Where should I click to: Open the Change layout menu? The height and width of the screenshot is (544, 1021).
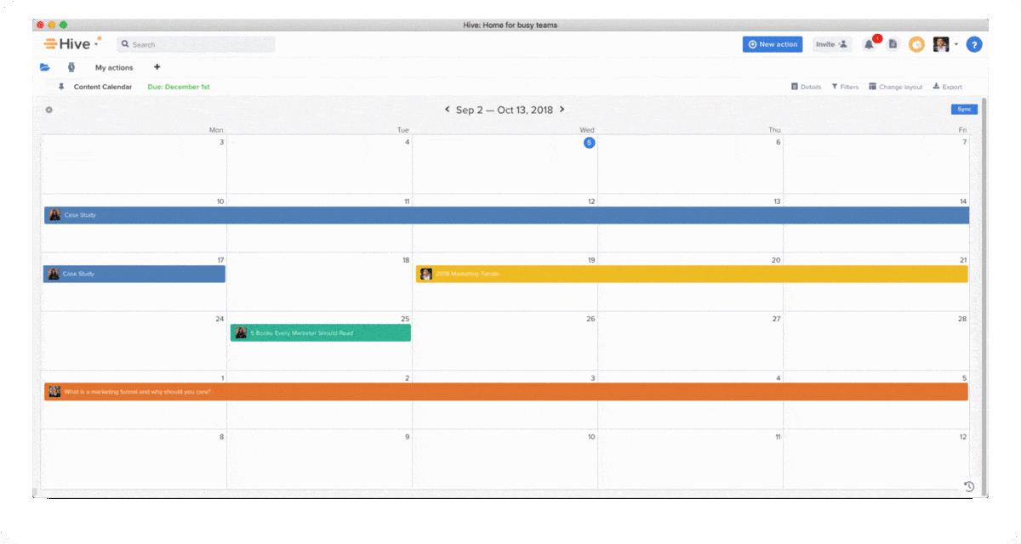895,87
